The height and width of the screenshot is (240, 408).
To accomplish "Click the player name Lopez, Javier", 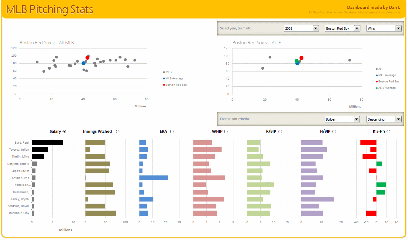I will tap(20, 171).
